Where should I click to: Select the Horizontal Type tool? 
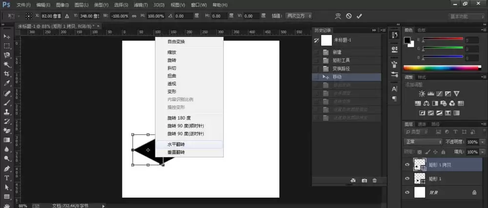[7, 178]
